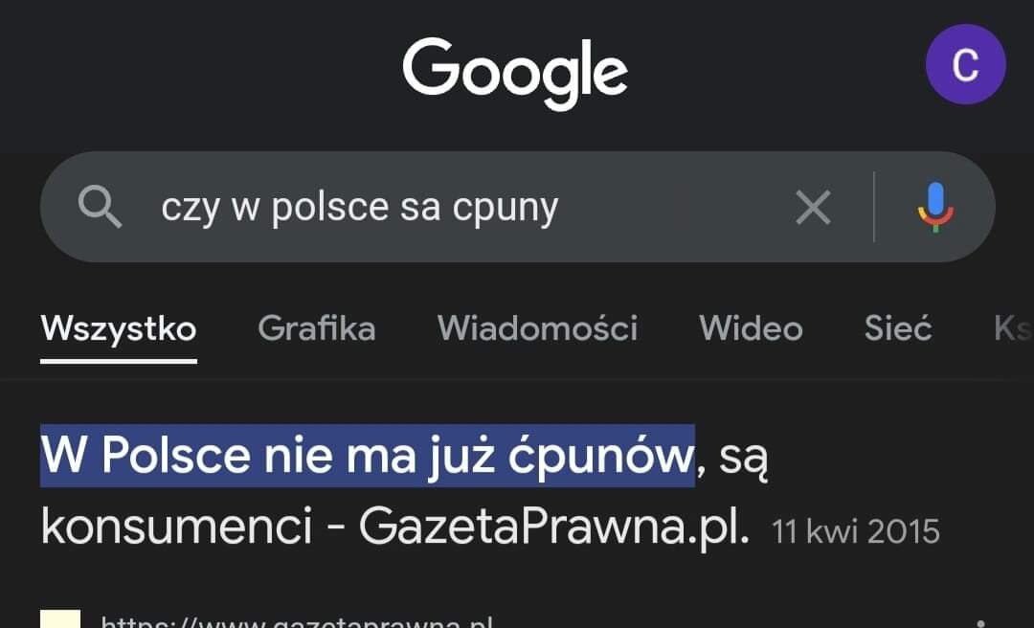The width and height of the screenshot is (1034, 628).
Task: Click the gazetaprawna.pl URL below the result
Action: [x=297, y=622]
